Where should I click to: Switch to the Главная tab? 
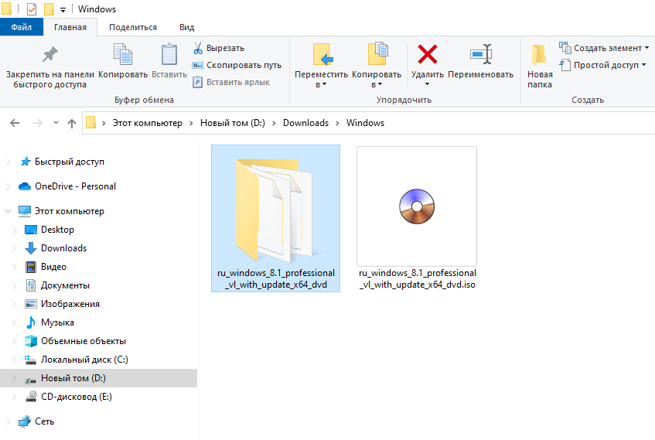point(70,27)
